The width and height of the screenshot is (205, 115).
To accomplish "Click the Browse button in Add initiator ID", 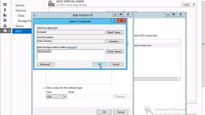I will (x=121, y=96).
